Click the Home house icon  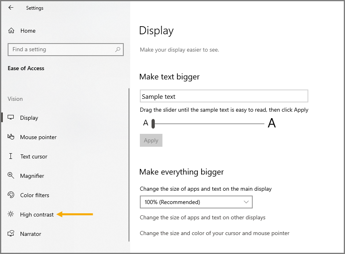pos(11,31)
